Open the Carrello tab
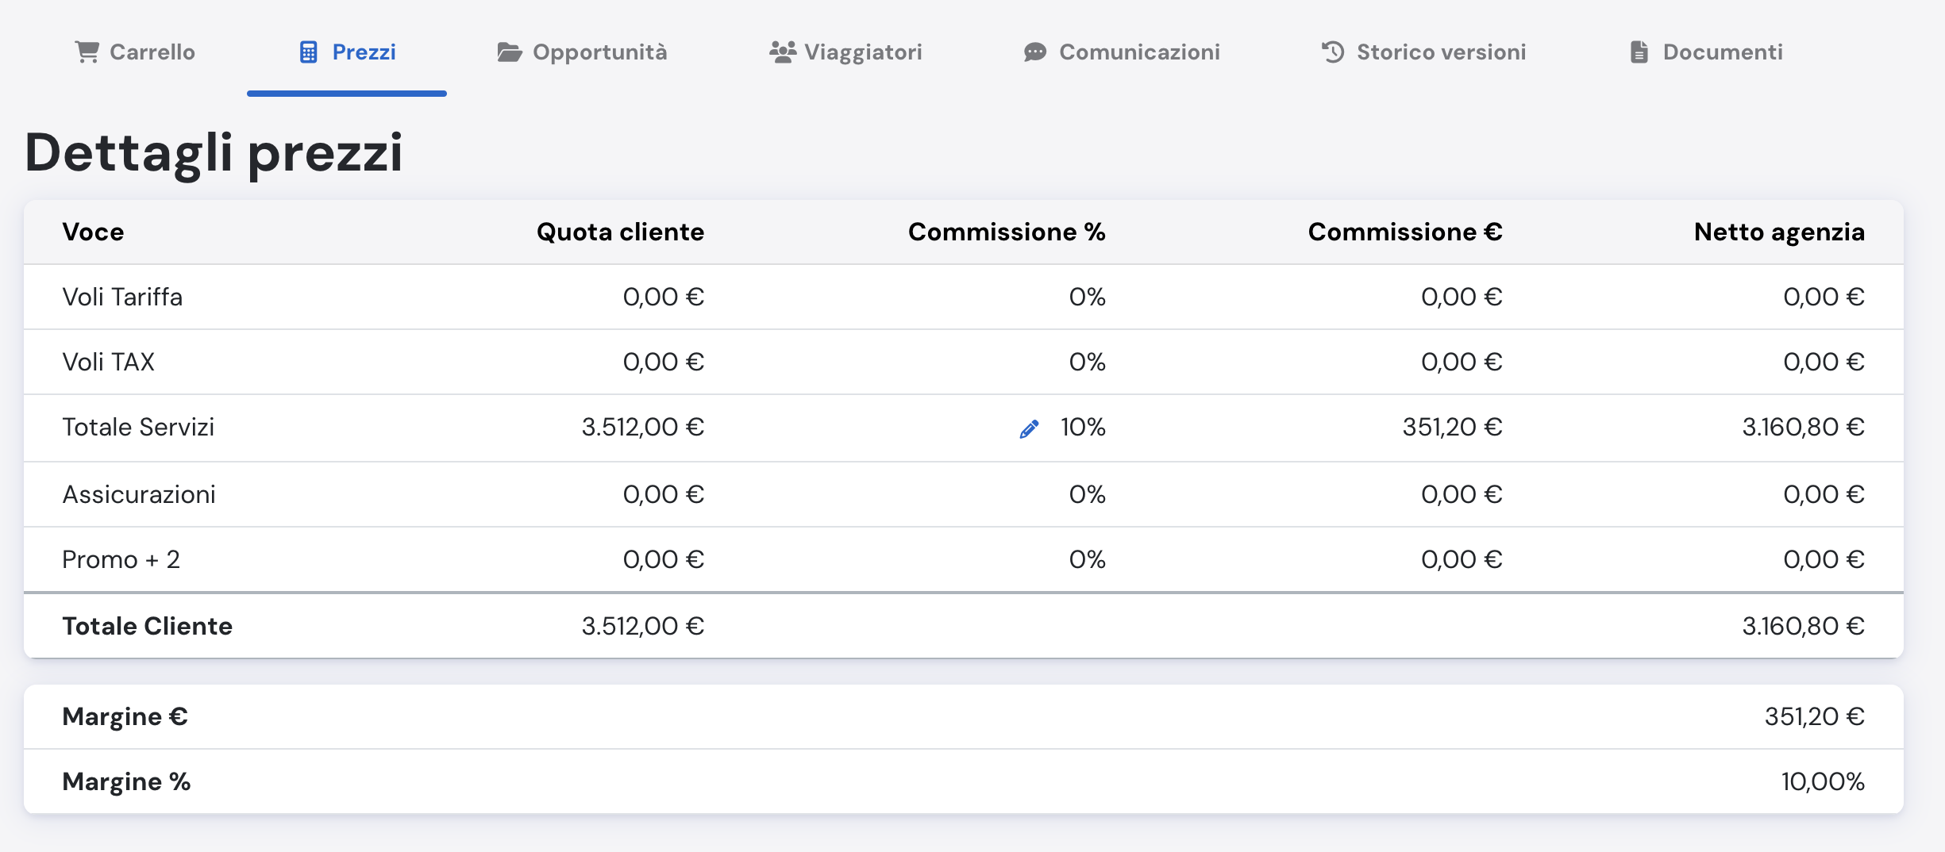The image size is (1945, 852). tap(135, 52)
